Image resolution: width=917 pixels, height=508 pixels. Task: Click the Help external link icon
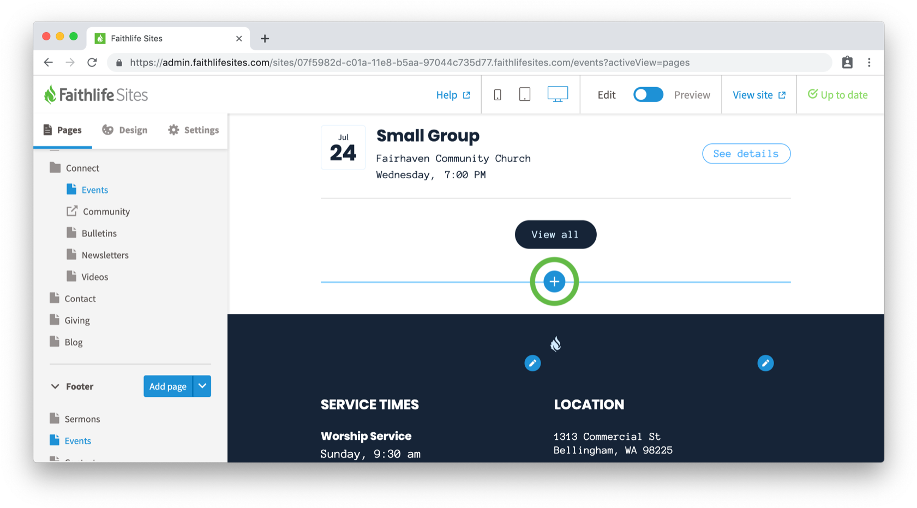click(x=466, y=95)
